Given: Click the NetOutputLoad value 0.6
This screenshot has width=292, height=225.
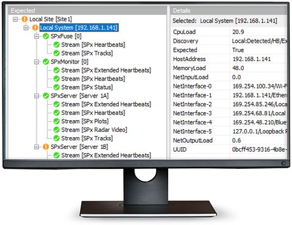Looking at the screenshot, I should (x=237, y=140).
